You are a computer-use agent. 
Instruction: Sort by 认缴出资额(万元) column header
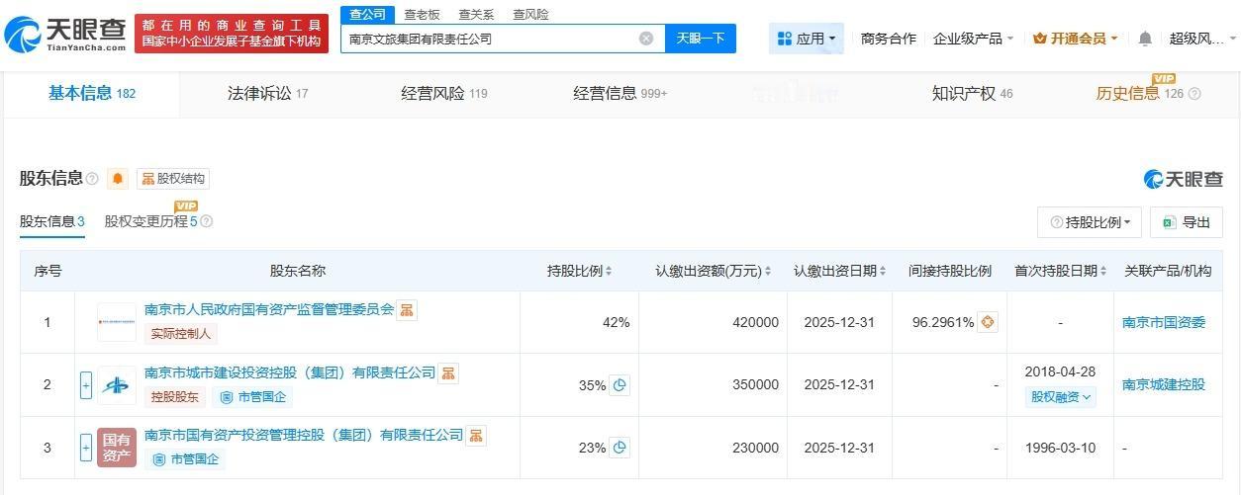(713, 271)
